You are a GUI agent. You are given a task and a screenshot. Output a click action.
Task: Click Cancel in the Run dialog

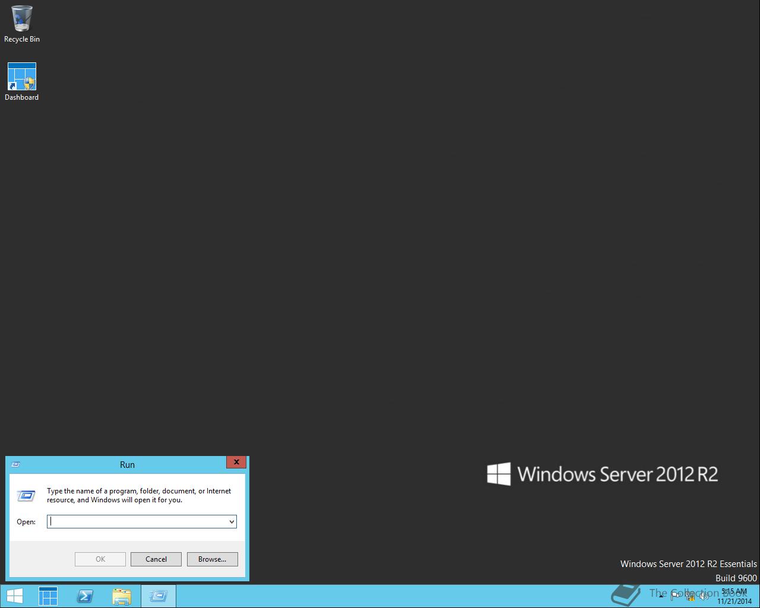156,559
